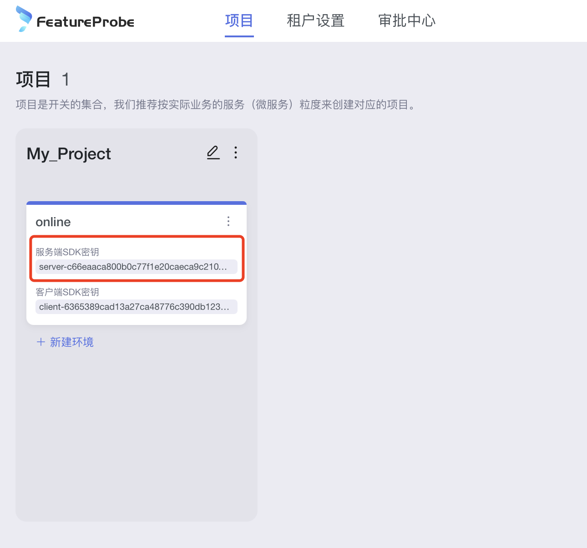Click the 新建环境 link text
The height and width of the screenshot is (548, 587).
pyautogui.click(x=71, y=342)
